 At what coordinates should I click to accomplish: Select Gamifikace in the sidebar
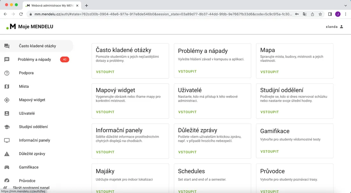(37, 167)
